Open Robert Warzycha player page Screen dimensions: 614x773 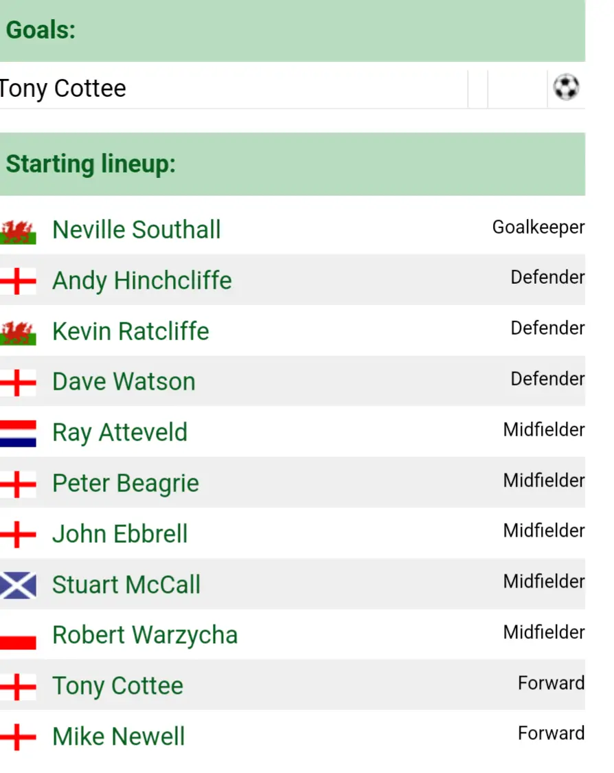(145, 636)
